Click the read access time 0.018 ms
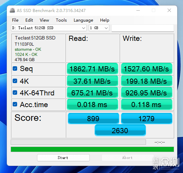Image resolution: width=183 pixels, height=173 pixels. click(x=92, y=104)
